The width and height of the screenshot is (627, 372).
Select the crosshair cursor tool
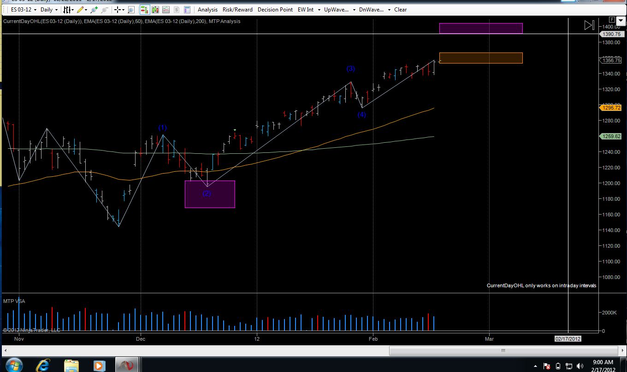point(118,9)
